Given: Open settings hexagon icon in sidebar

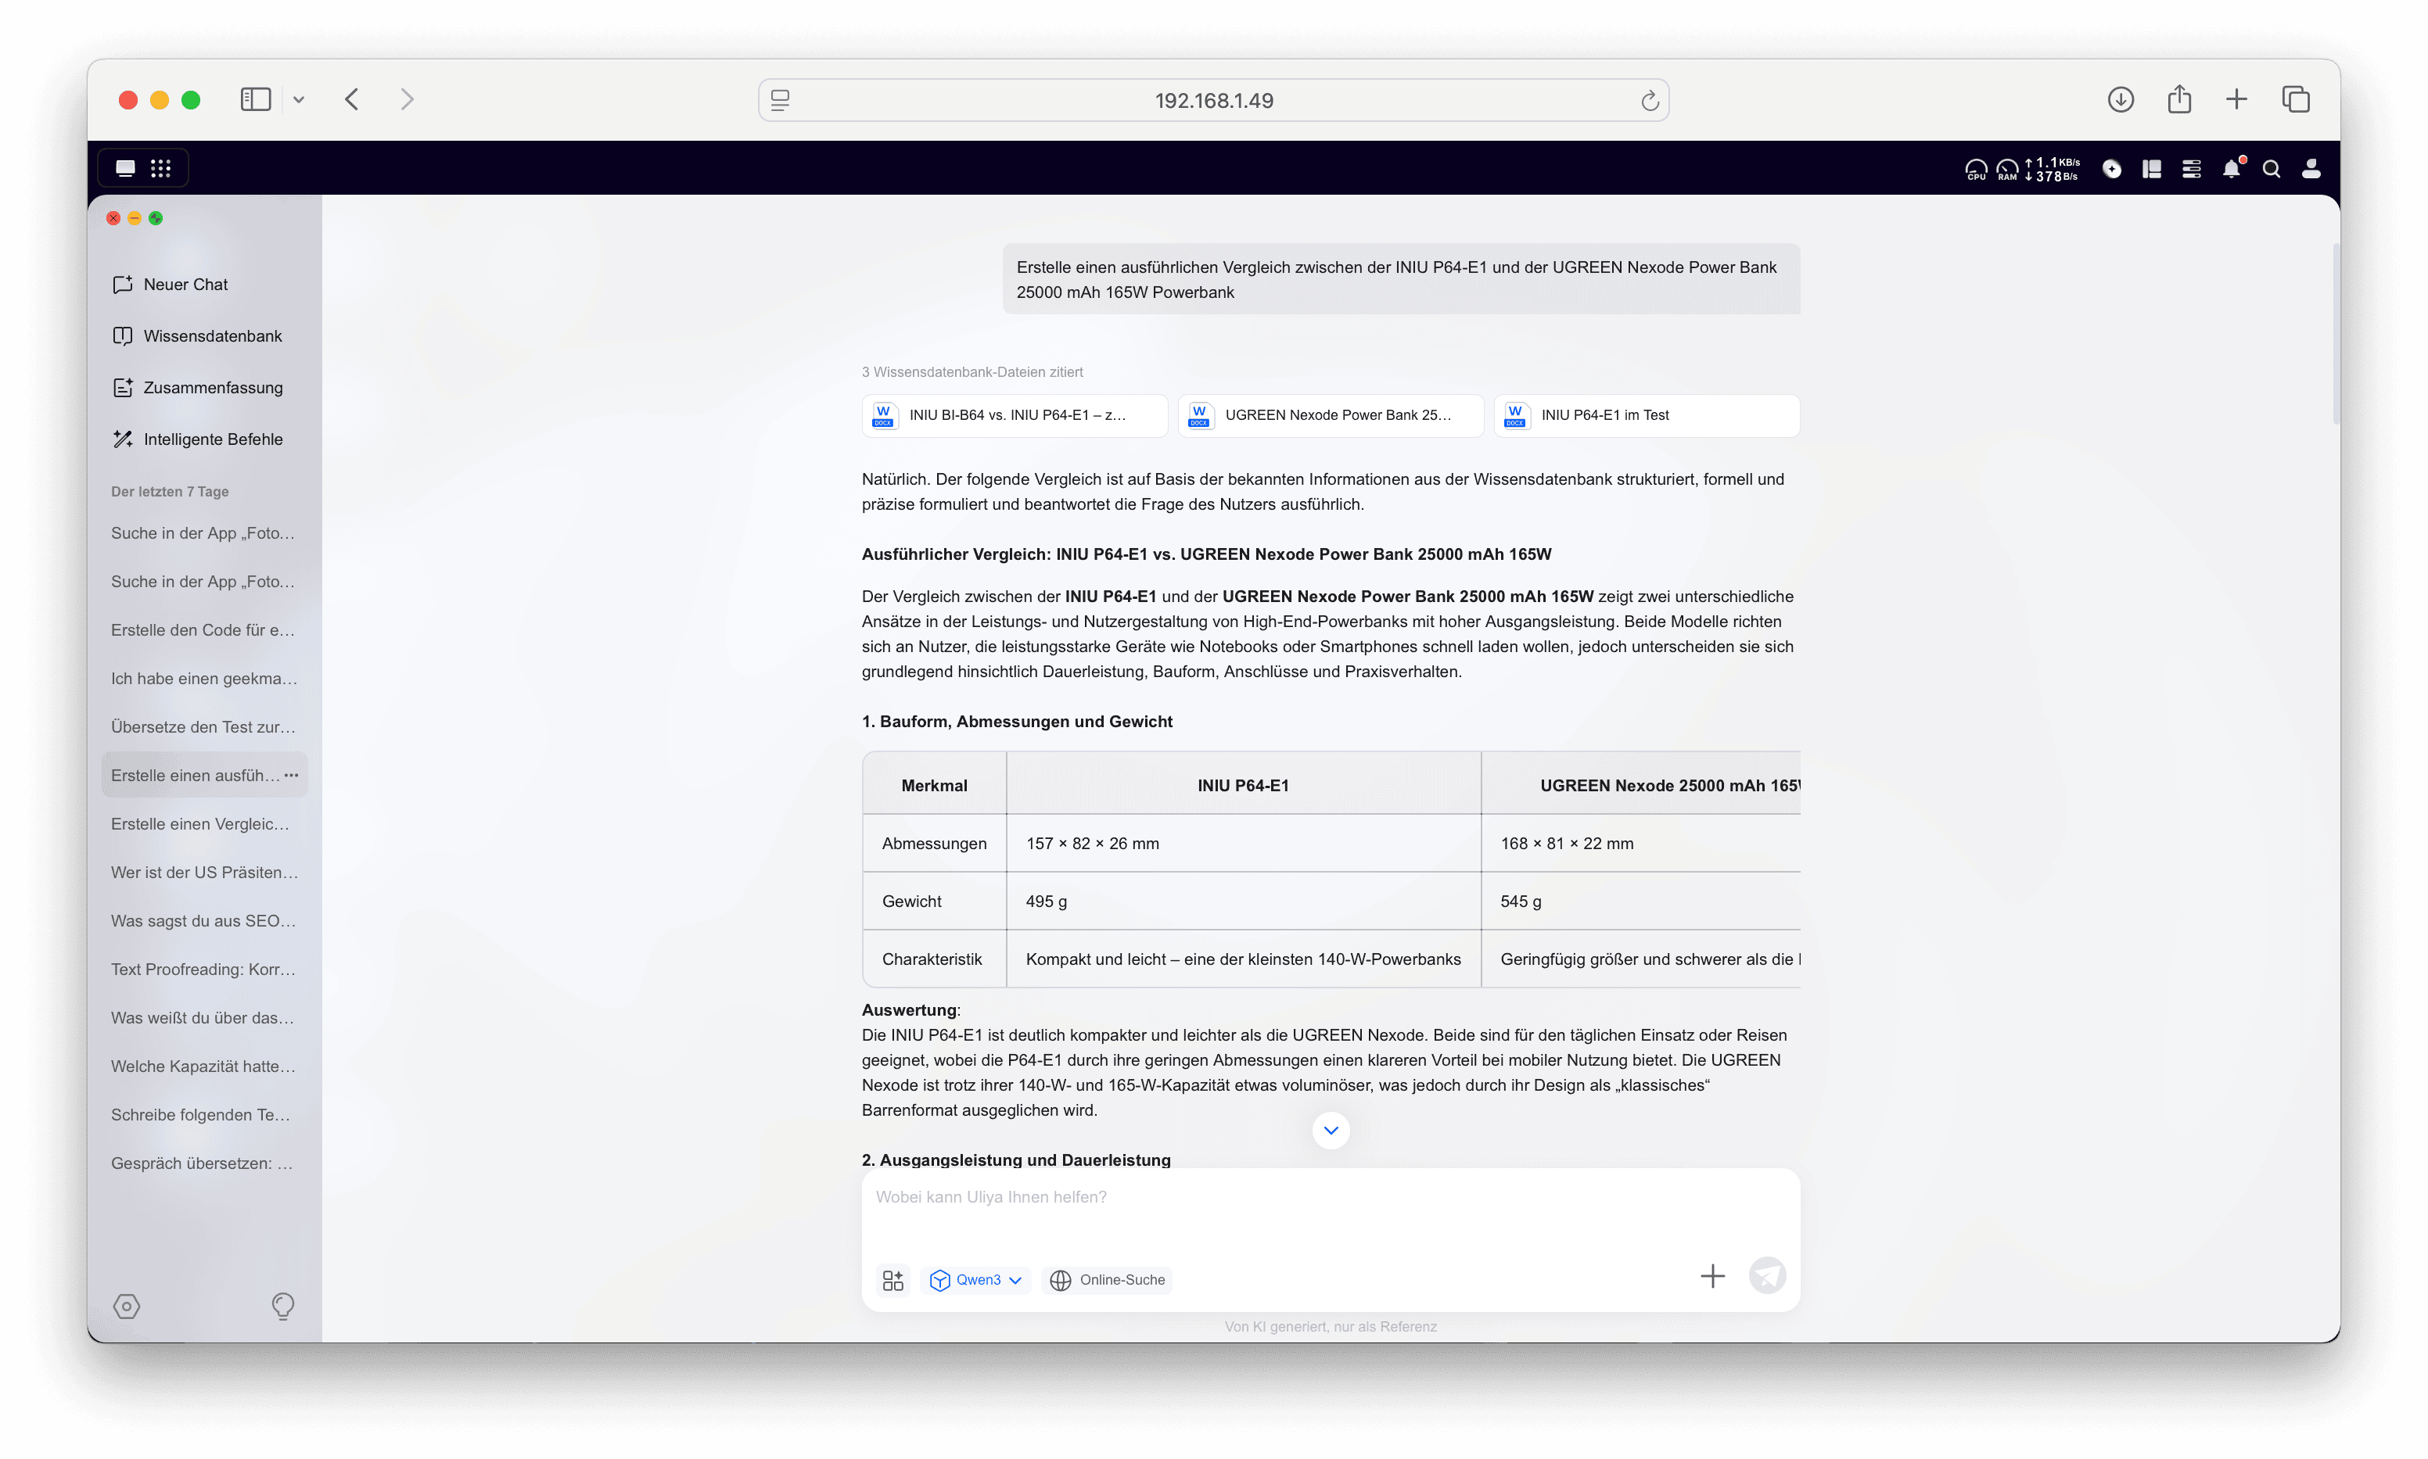Looking at the screenshot, I should pos(127,1306).
